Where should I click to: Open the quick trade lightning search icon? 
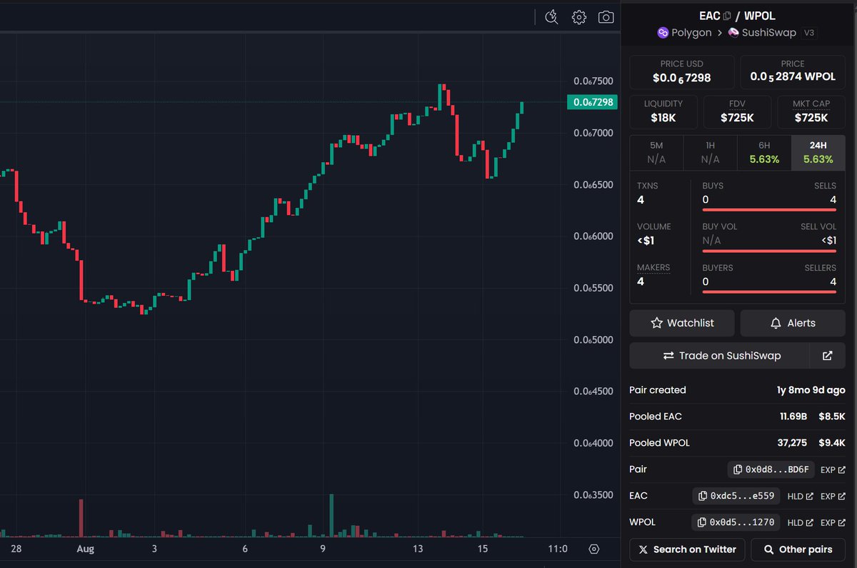551,17
